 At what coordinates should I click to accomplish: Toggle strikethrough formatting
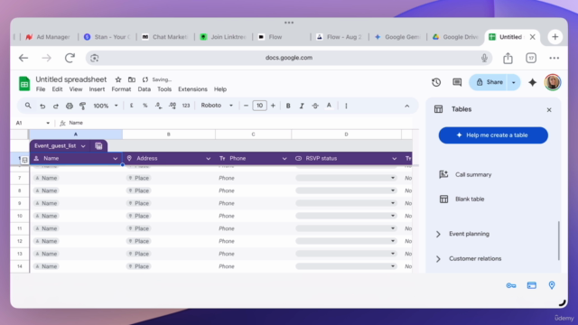[x=315, y=106]
